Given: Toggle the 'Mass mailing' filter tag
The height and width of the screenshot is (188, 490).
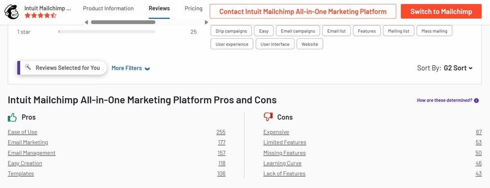Looking at the screenshot, I should (434, 31).
